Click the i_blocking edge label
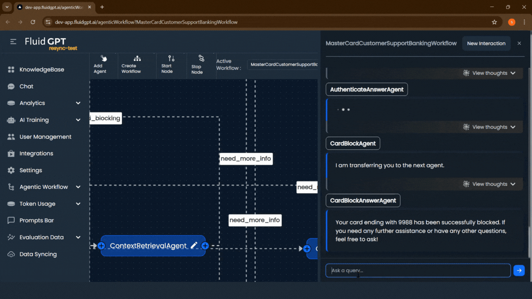 tap(105, 118)
